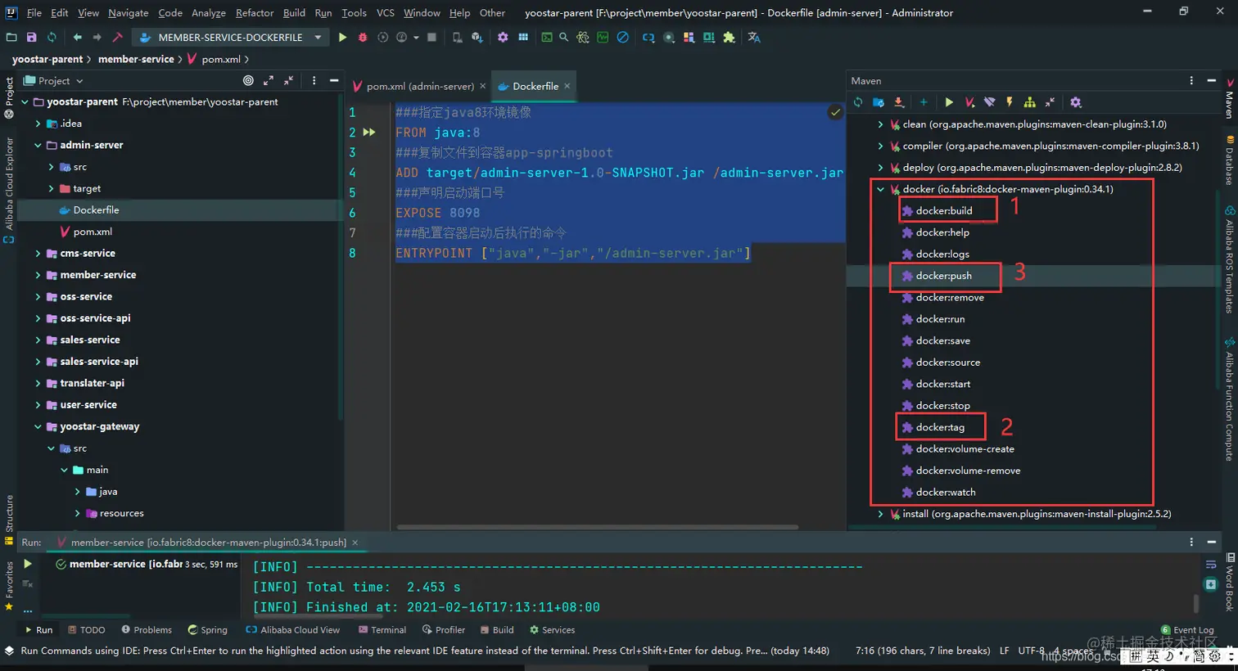
Task: Run Maven Build green play icon
Action: point(949,102)
